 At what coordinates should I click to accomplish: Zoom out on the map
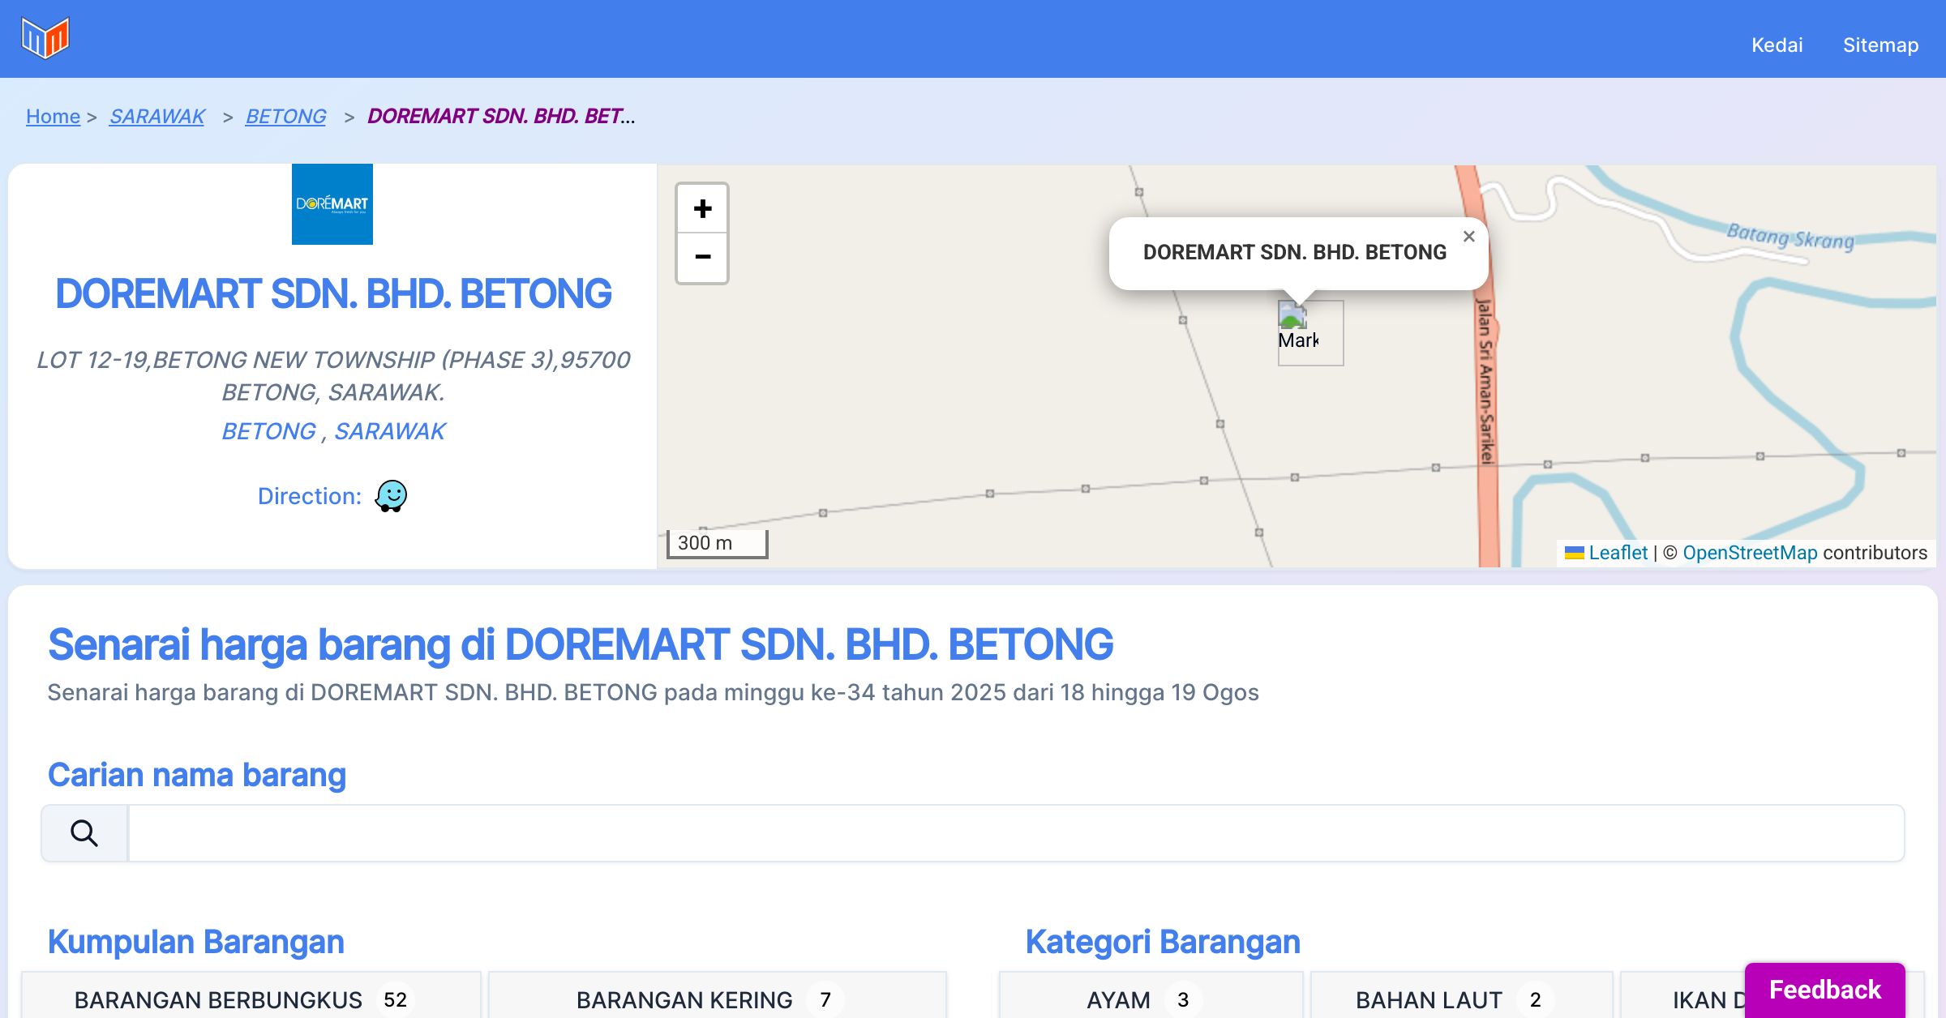pos(702,258)
